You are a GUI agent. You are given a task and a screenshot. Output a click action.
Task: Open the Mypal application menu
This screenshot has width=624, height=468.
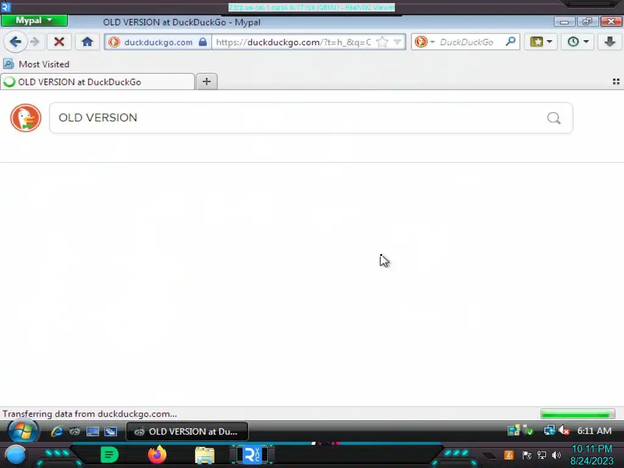pos(34,21)
